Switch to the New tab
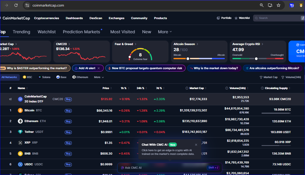 [147, 32]
